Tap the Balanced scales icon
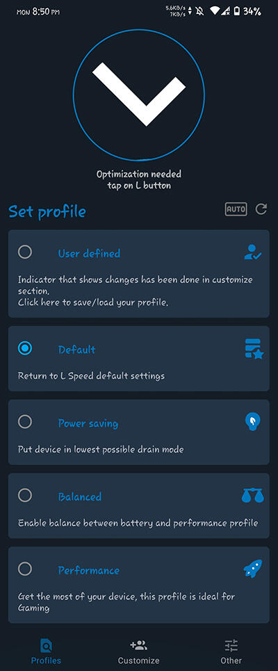278x671 pixels. pyautogui.click(x=253, y=496)
